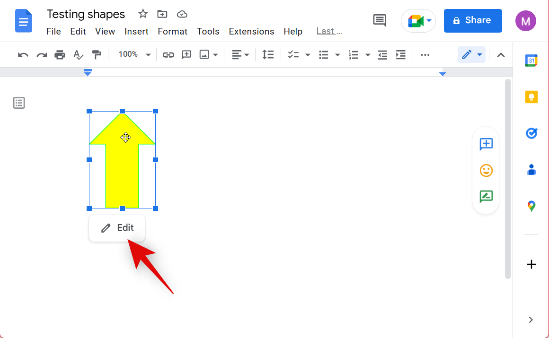Click the blue Share button
The width and height of the screenshot is (549, 338).
pos(473,21)
